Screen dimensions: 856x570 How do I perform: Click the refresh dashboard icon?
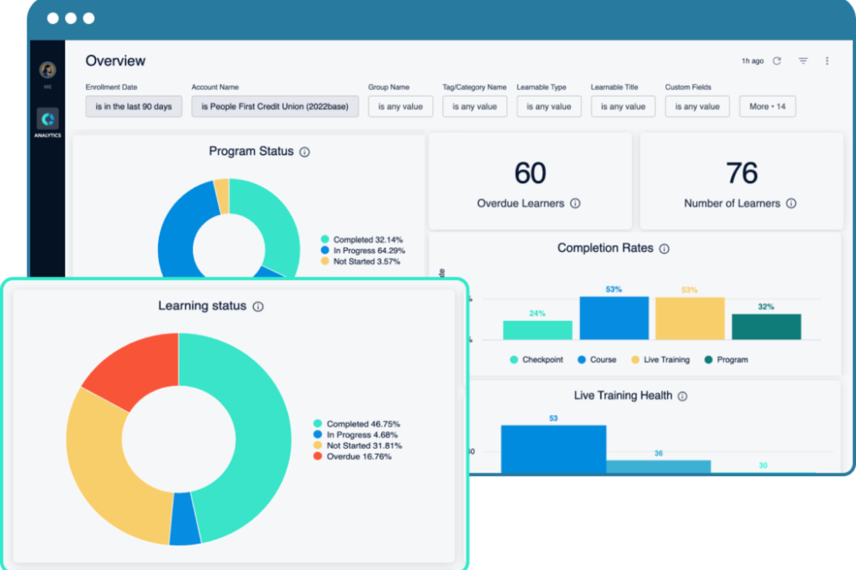pyautogui.click(x=777, y=61)
